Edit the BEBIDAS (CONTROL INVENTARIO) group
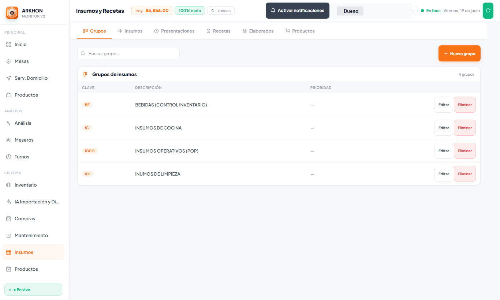Image resolution: width=500 pixels, height=300 pixels. click(x=444, y=105)
